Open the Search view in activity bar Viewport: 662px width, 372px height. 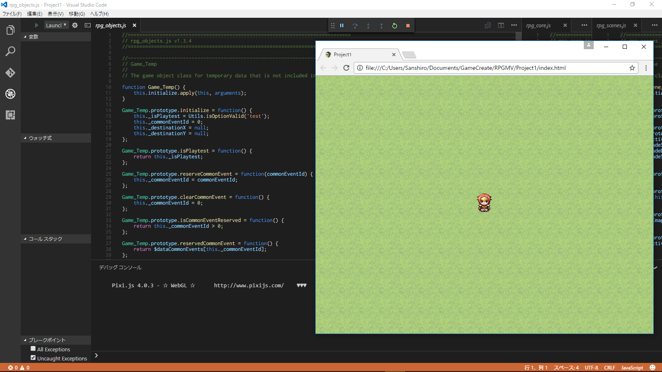[10, 51]
